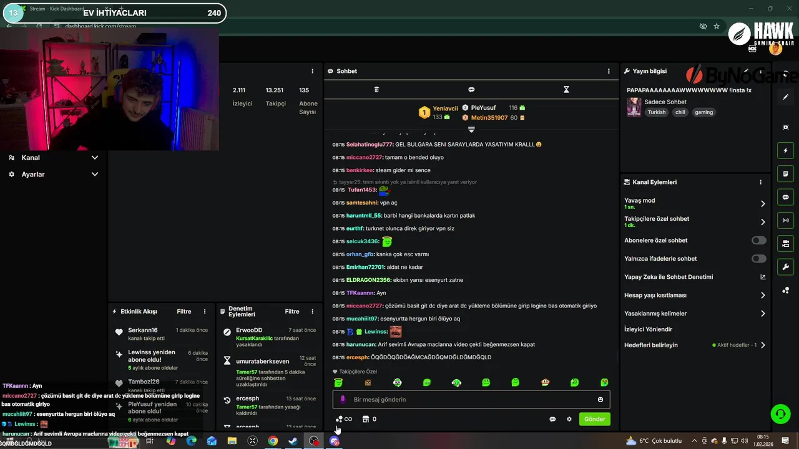
Task: Click username ELDRAGON2356 in chat
Action: tap(368, 280)
